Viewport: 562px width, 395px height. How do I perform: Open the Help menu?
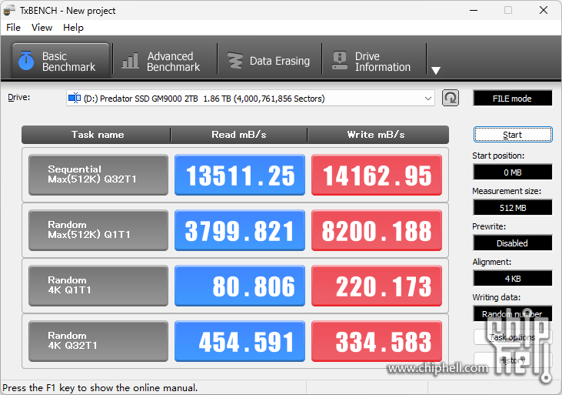pos(73,28)
